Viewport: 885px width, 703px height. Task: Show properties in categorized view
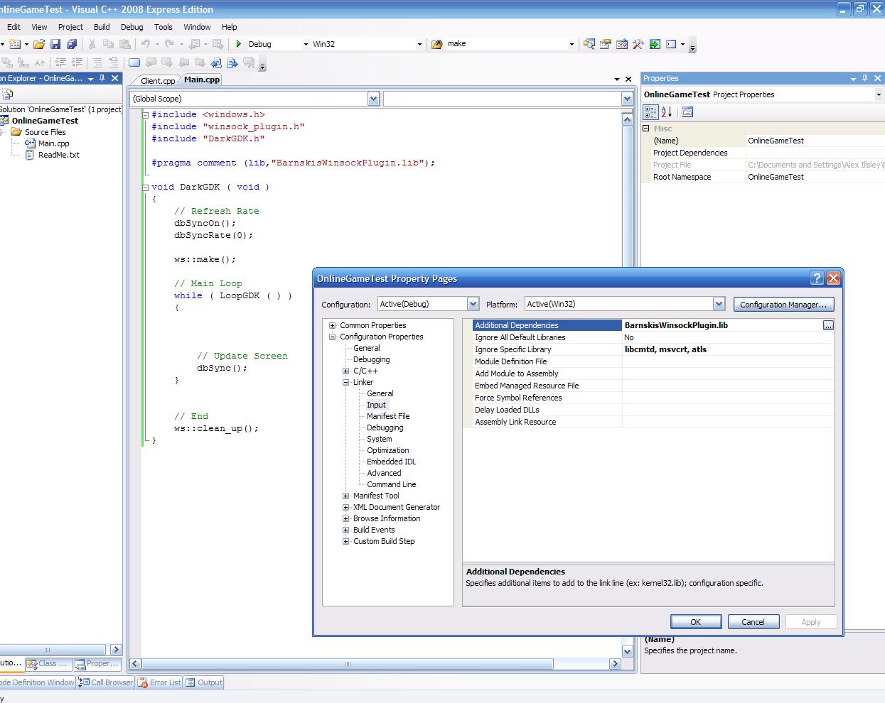click(650, 111)
